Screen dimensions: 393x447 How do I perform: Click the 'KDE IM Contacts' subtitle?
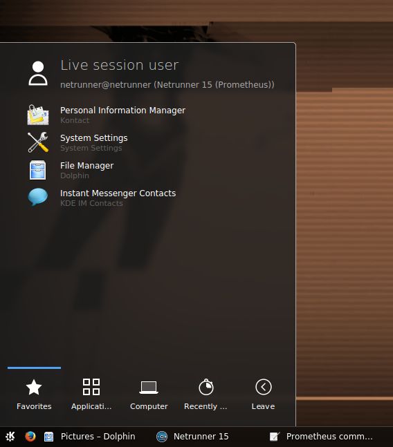pos(91,203)
